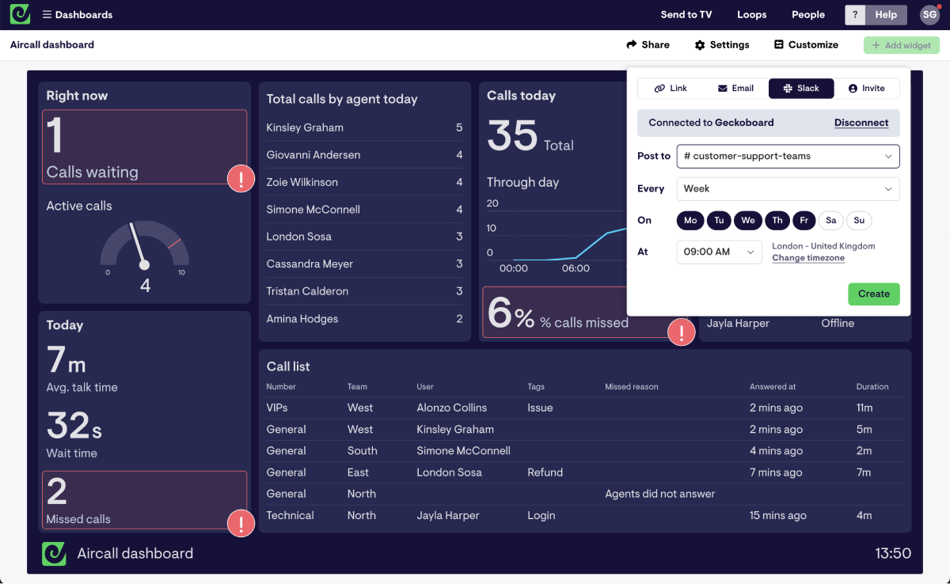The width and height of the screenshot is (950, 584).
Task: Switch to the Link share tab
Action: tap(671, 89)
